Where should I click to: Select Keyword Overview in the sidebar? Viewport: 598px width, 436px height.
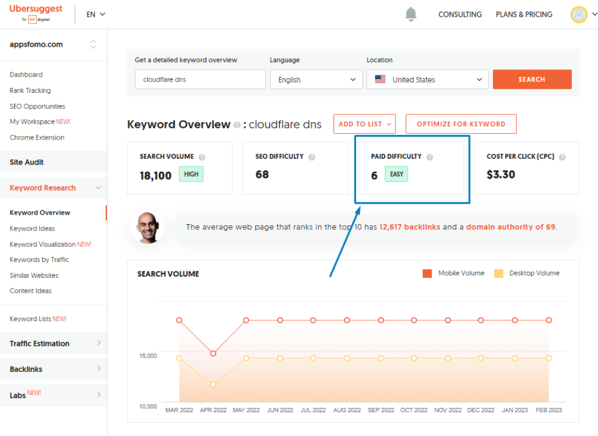click(40, 212)
